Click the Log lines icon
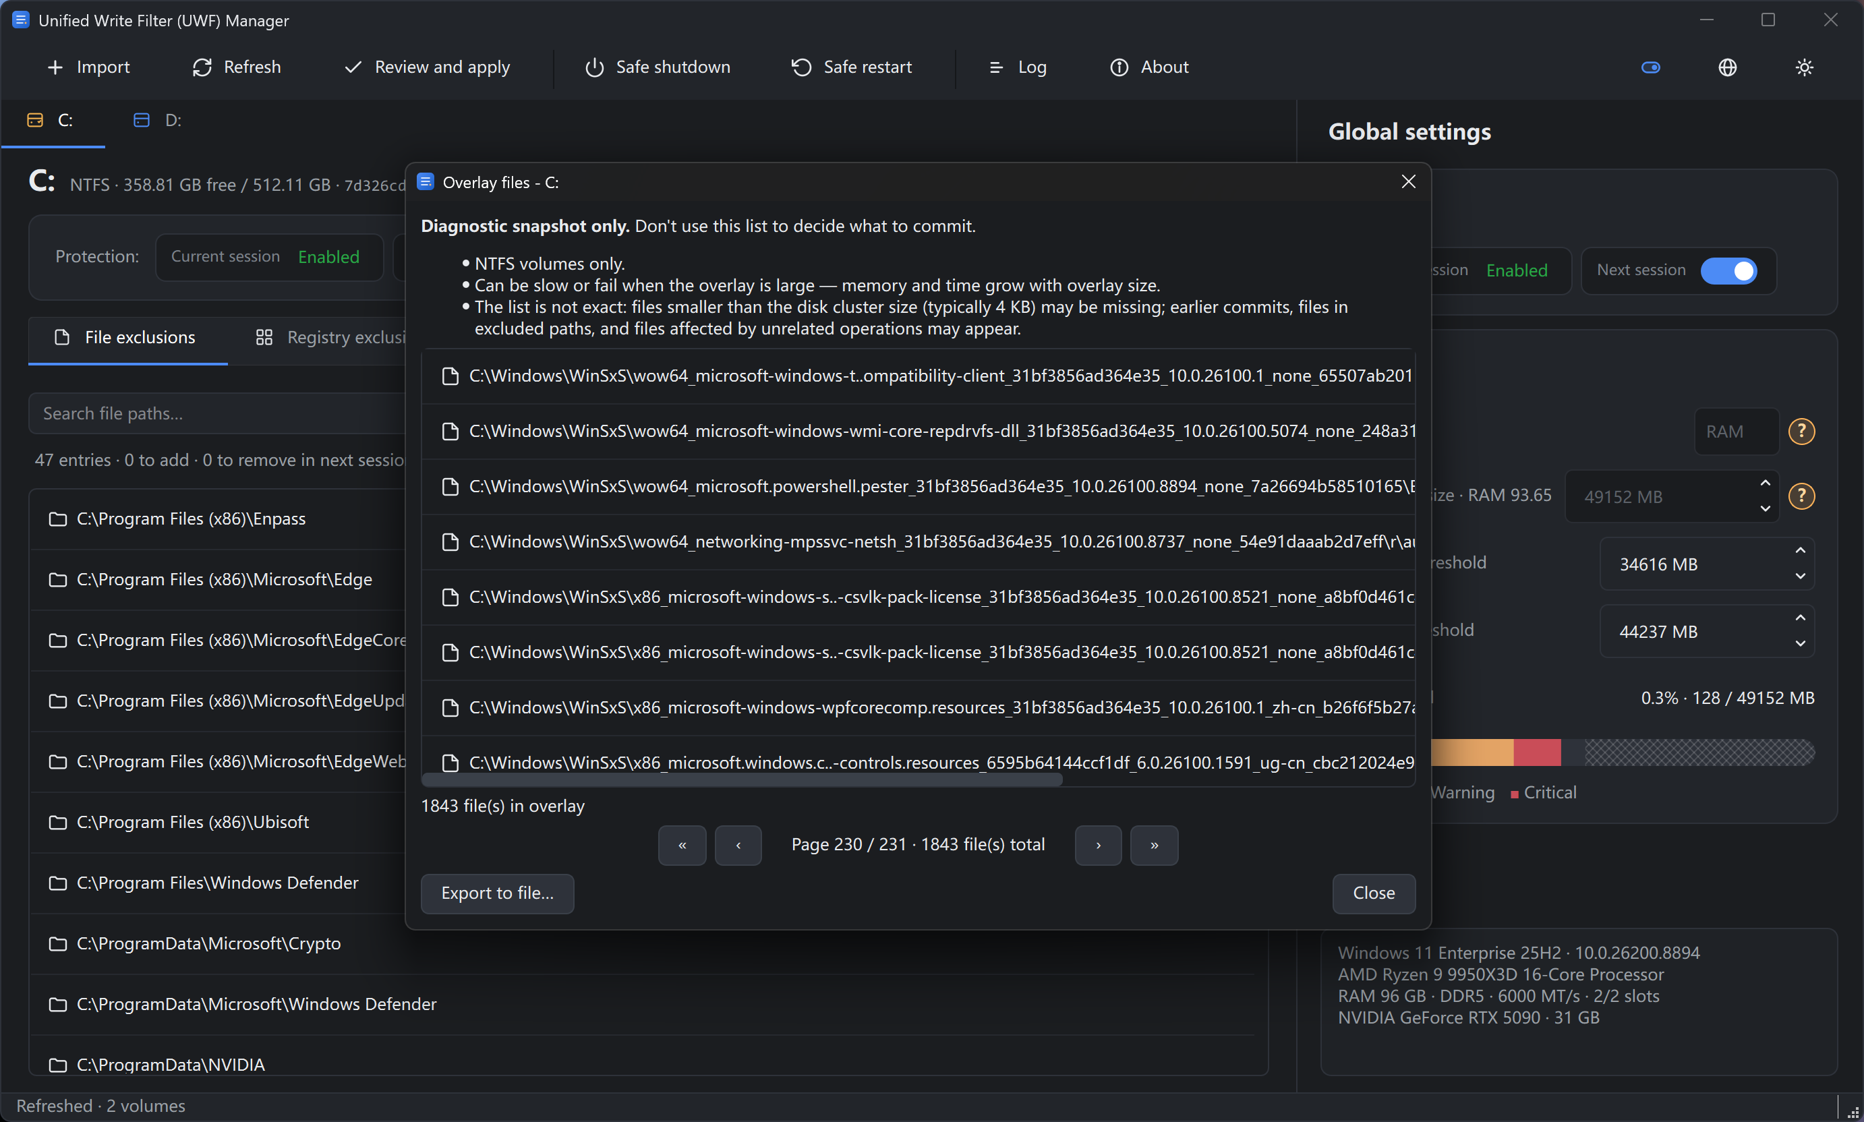The width and height of the screenshot is (1864, 1122). 996,67
